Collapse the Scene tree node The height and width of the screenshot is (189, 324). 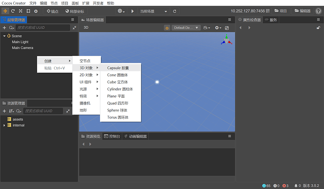point(4,36)
